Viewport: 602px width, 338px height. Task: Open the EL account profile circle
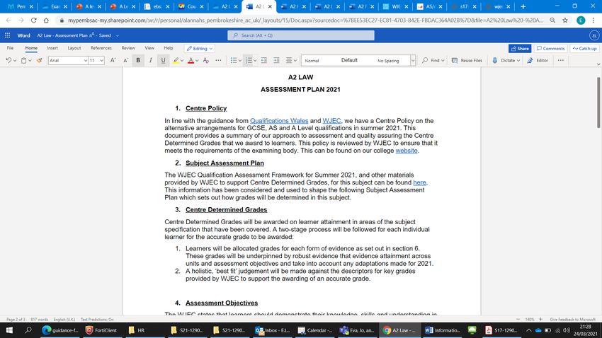594,35
